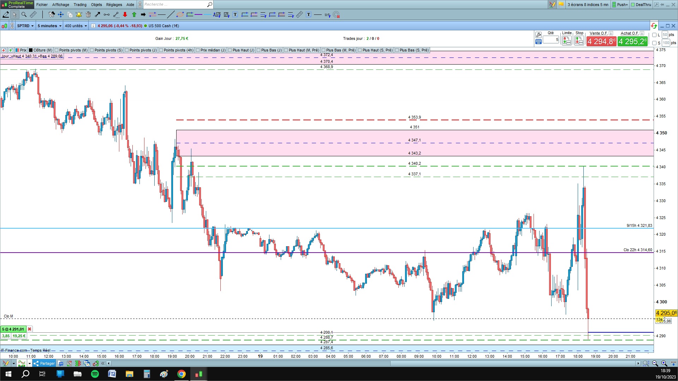Viewport: 678px width, 381px height.
Task: Select the pencil drawing tool
Action: tap(6, 14)
